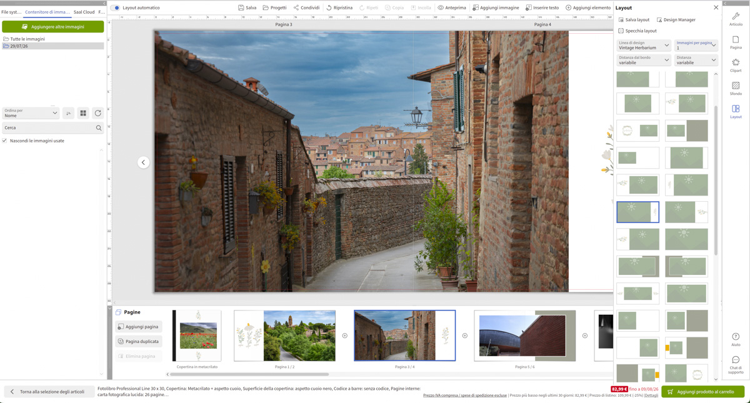Click Aggiungi pagina button

point(138,327)
